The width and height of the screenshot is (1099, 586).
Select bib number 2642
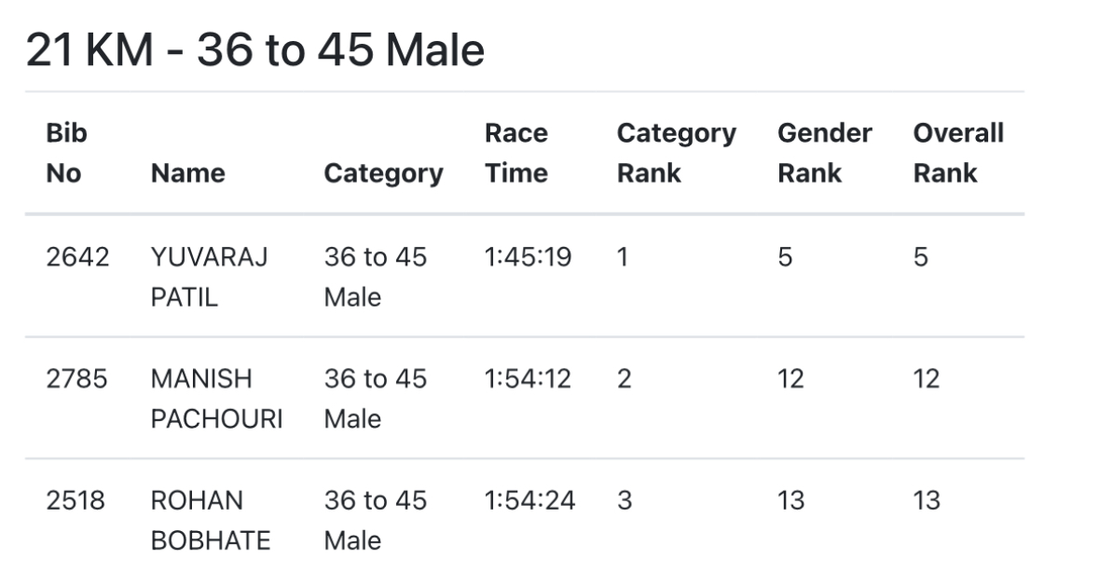[77, 258]
